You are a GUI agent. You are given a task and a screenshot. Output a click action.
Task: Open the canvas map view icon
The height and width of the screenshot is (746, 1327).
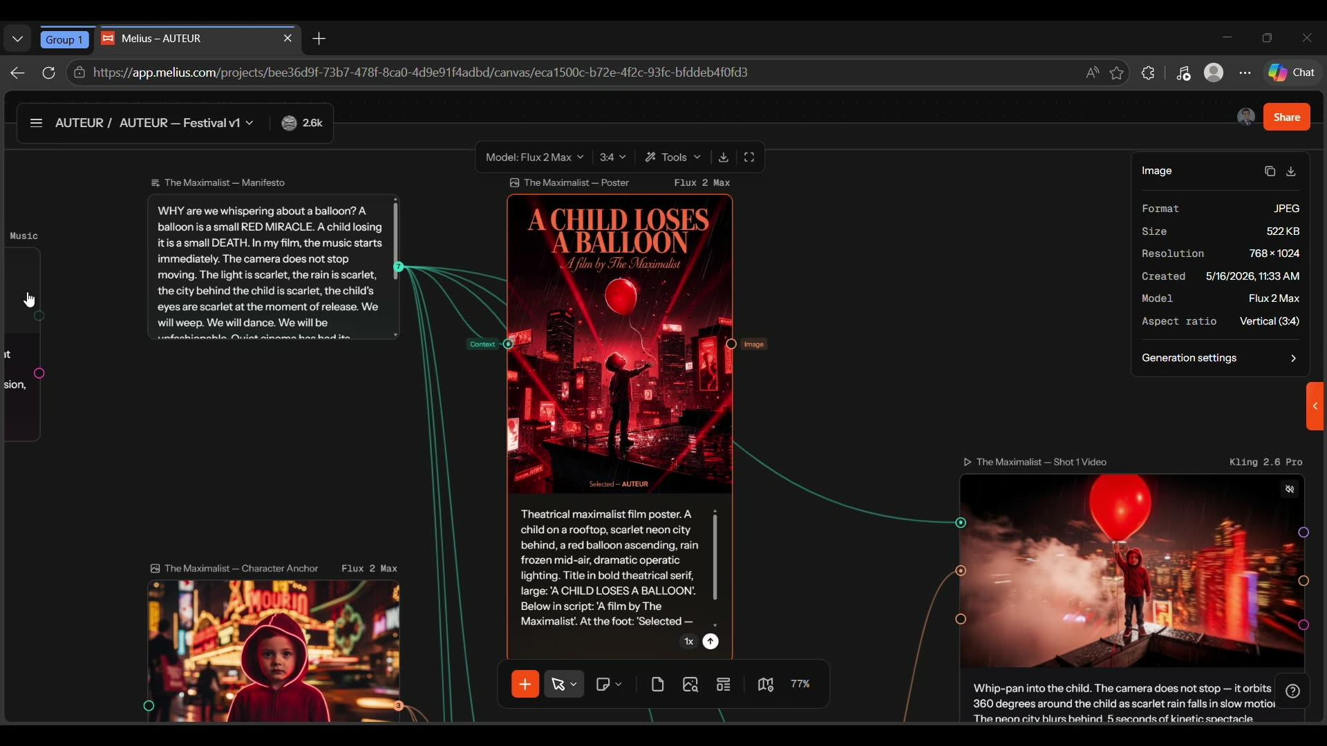pyautogui.click(x=766, y=685)
